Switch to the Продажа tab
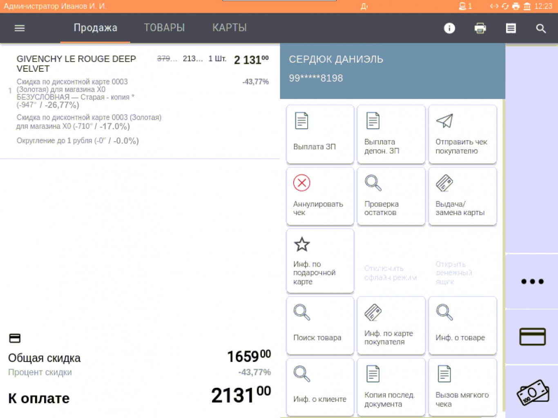The height and width of the screenshot is (418, 558). click(x=95, y=28)
